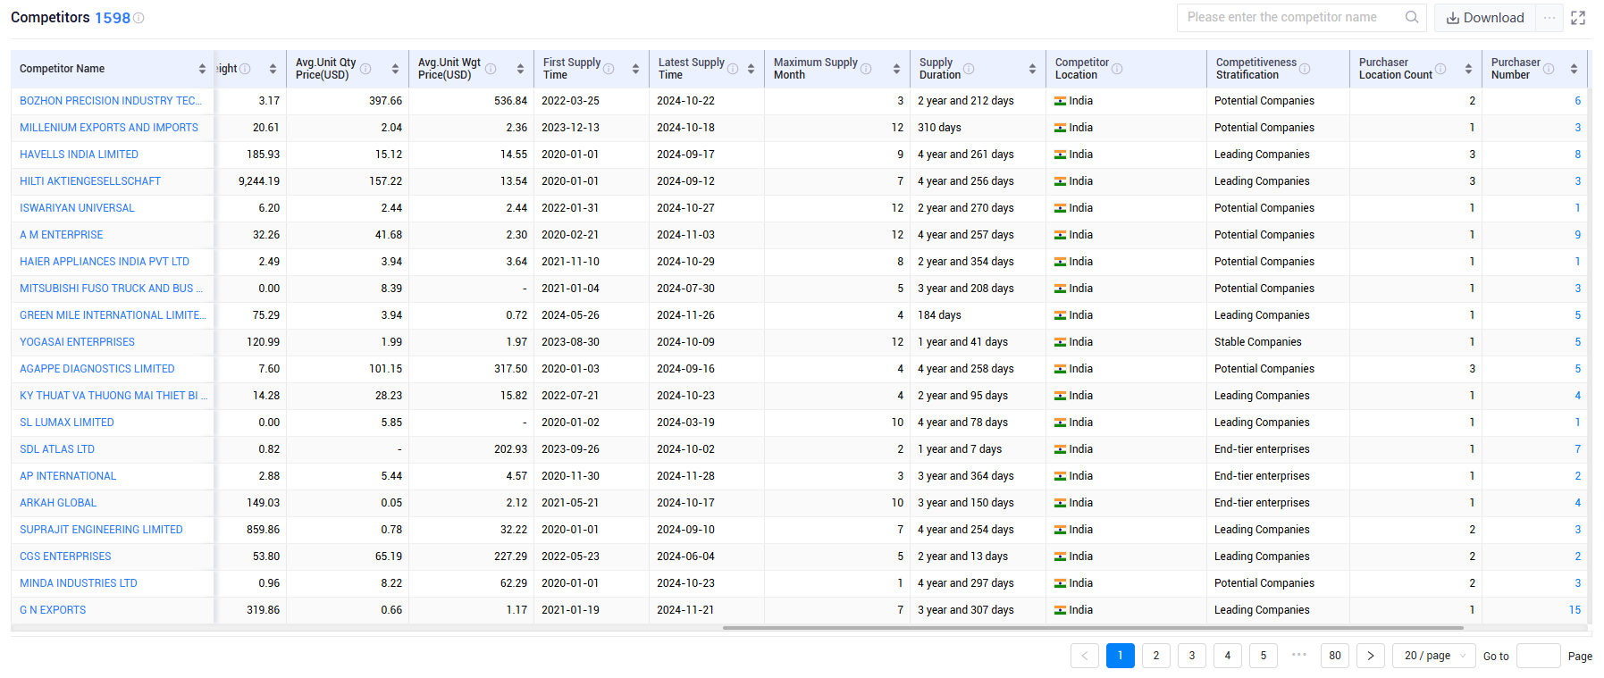1604x678 pixels.
Task: Click the horizontal table scrollbar
Action: click(1093, 628)
